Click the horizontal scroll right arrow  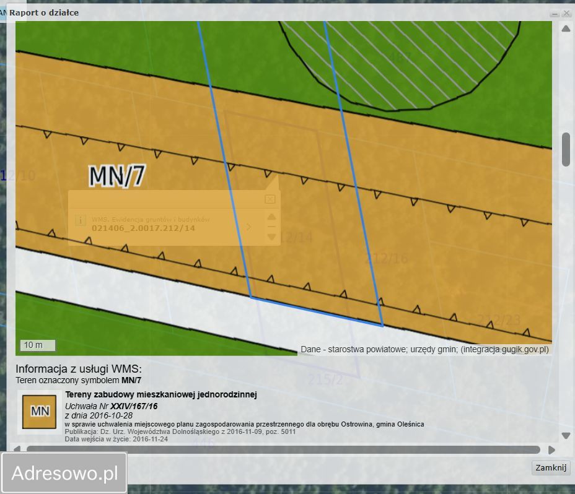click(x=551, y=450)
